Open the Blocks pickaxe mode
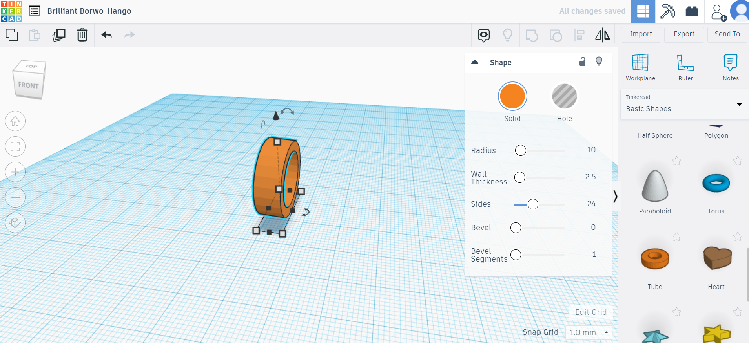This screenshot has height=343, width=749. [667, 11]
